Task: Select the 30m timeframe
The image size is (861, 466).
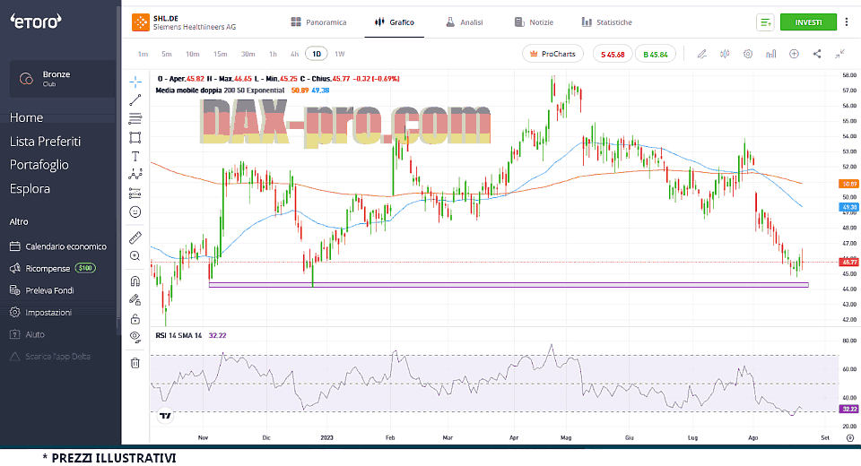Action: tap(248, 54)
